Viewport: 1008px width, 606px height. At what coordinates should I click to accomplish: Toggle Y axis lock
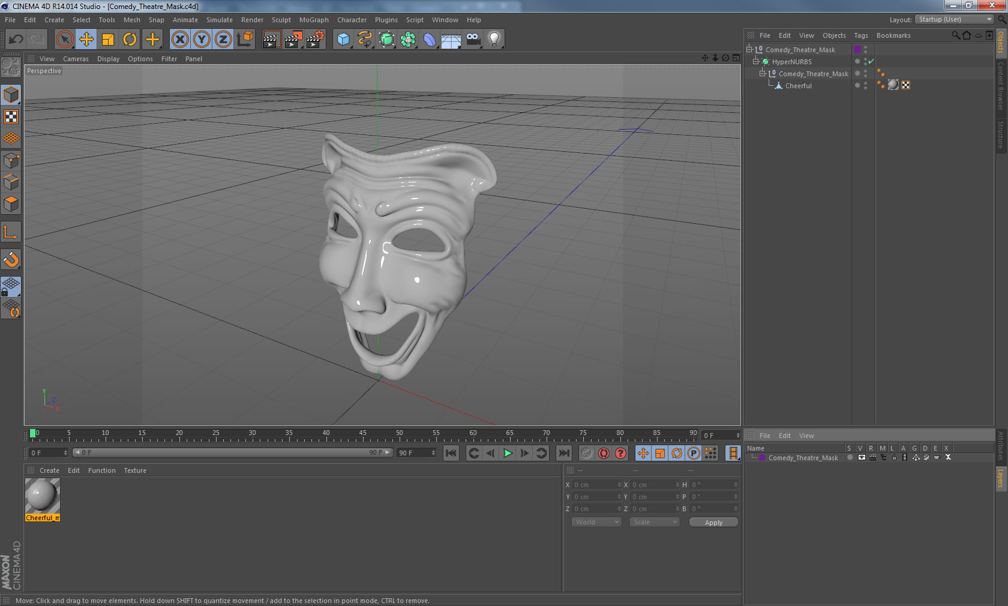202,40
